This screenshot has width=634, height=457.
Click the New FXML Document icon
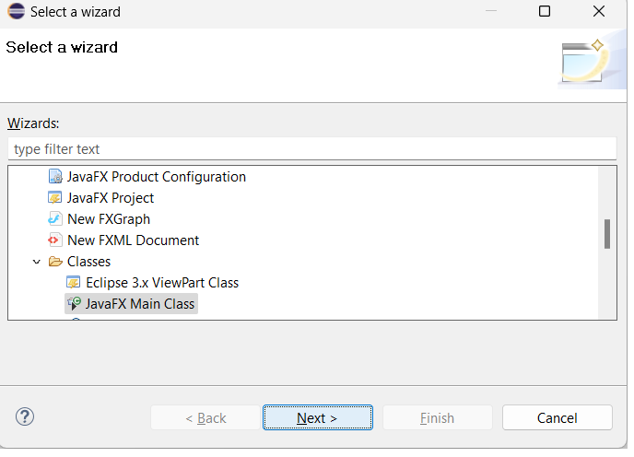click(55, 240)
